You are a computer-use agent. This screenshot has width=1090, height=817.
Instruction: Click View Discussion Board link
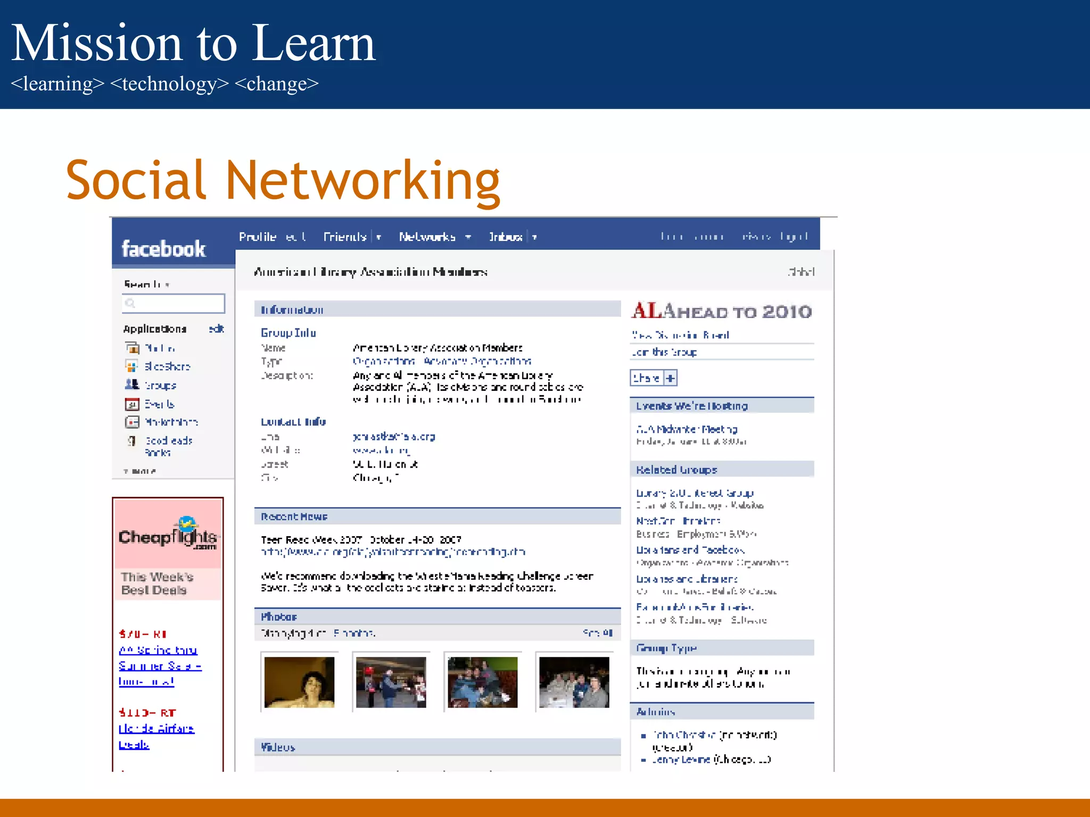click(x=680, y=335)
